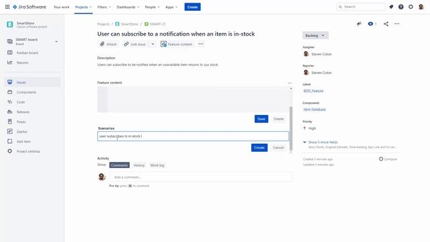
Task: Open Project settings in sidebar
Action: pyautogui.click(x=32, y=151)
